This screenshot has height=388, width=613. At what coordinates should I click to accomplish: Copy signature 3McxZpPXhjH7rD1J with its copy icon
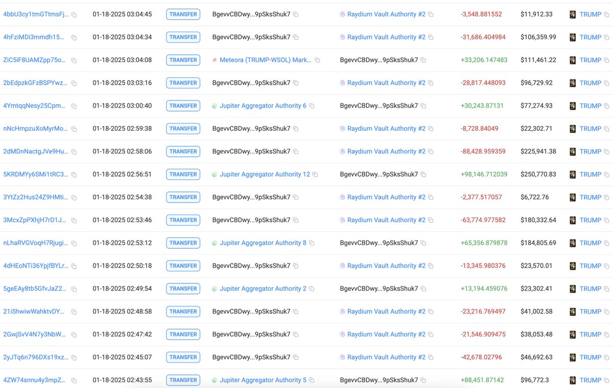tap(74, 221)
